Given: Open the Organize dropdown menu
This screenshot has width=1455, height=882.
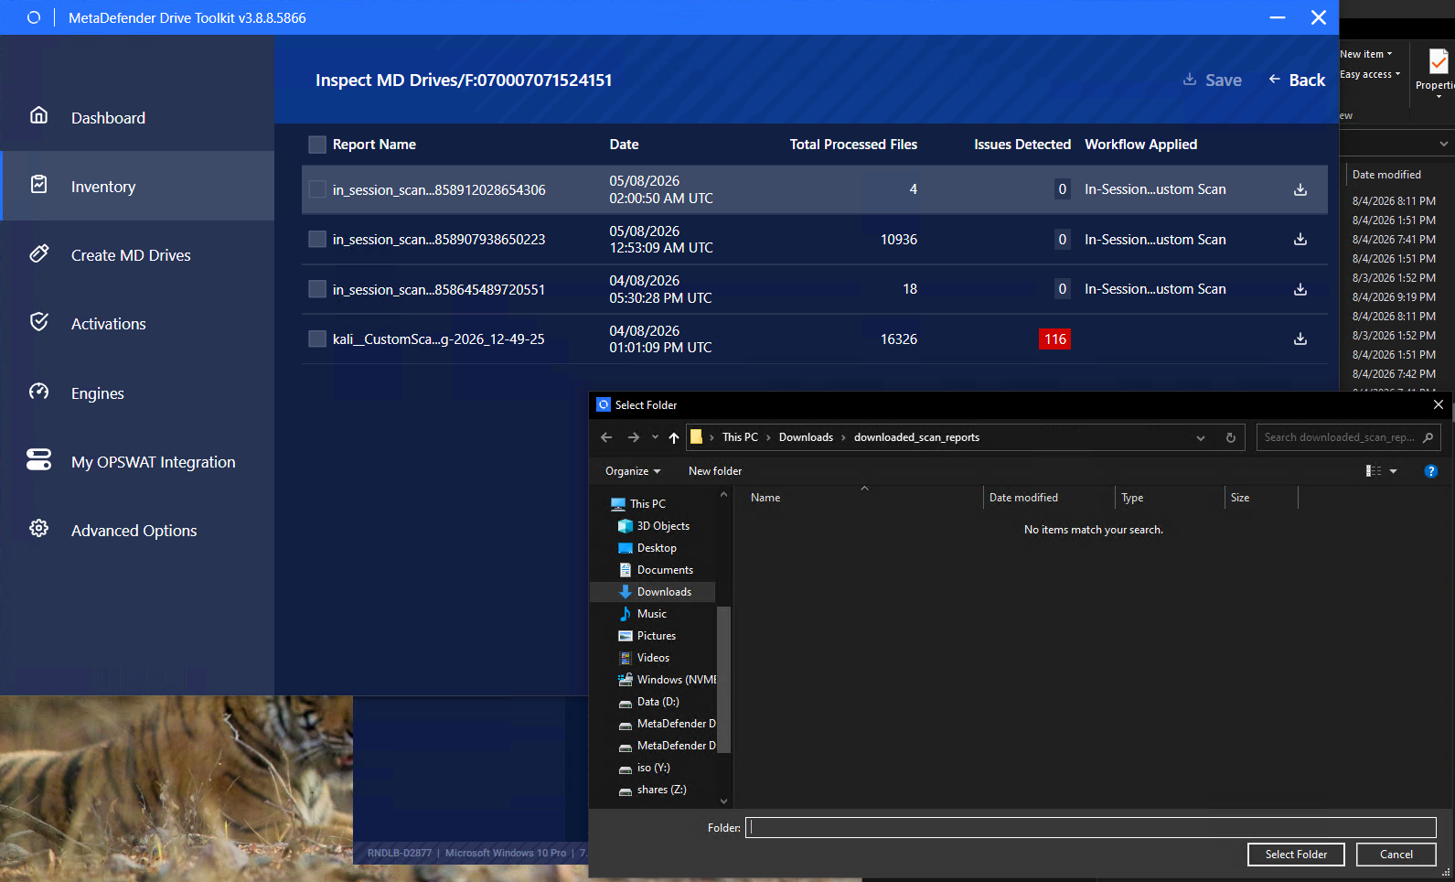Looking at the screenshot, I should (633, 471).
